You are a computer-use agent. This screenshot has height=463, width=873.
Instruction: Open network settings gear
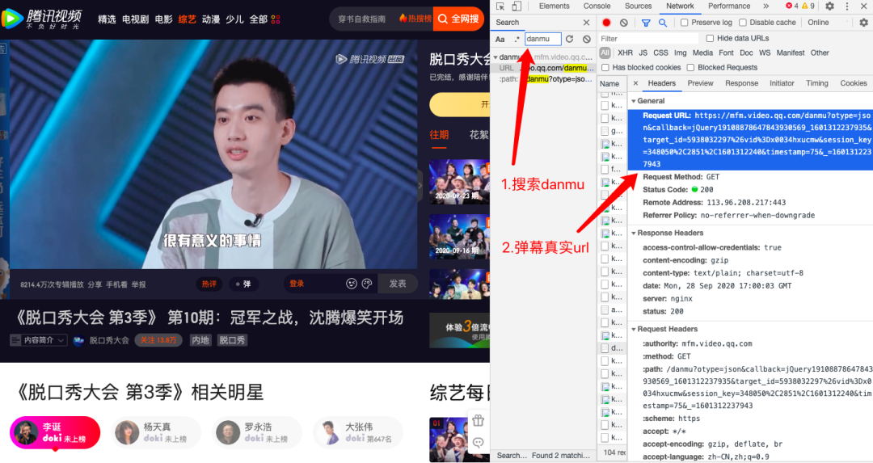863,23
